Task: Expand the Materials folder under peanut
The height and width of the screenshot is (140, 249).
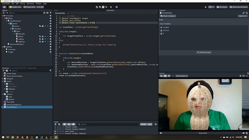Action: [4, 89]
